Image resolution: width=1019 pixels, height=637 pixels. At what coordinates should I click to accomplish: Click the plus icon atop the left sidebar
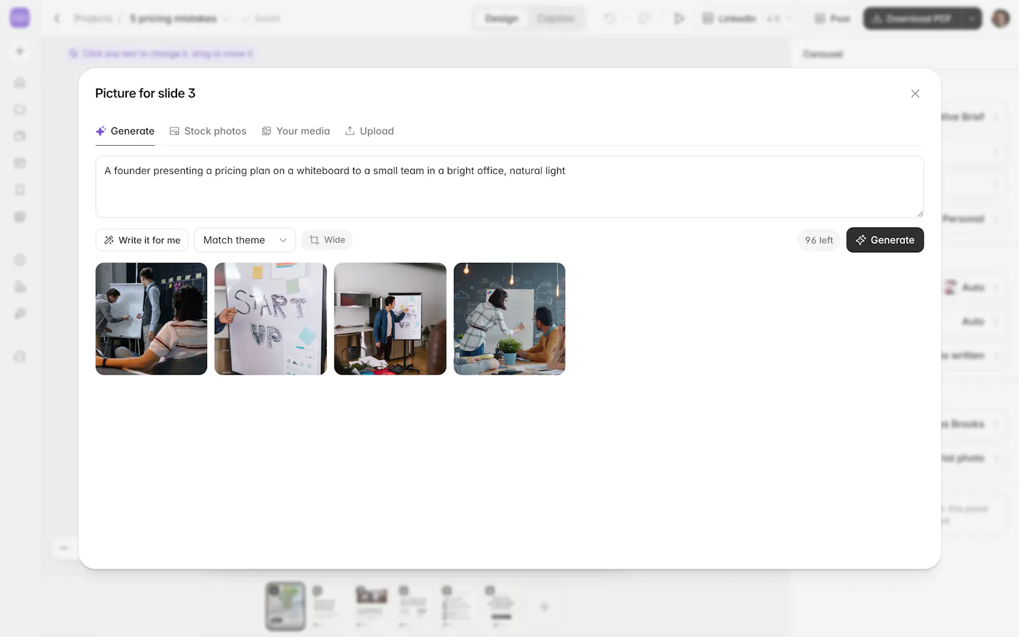tap(20, 51)
